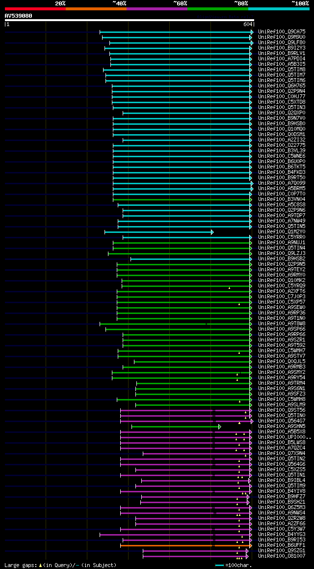Select label UniRef100_B9SH21

282,502
